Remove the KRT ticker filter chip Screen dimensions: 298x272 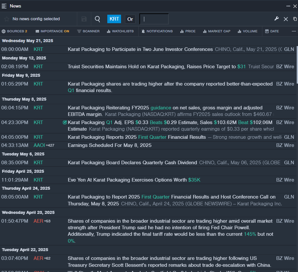coord(114,19)
